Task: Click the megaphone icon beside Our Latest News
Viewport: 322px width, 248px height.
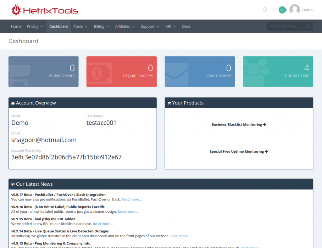Action: point(13,184)
